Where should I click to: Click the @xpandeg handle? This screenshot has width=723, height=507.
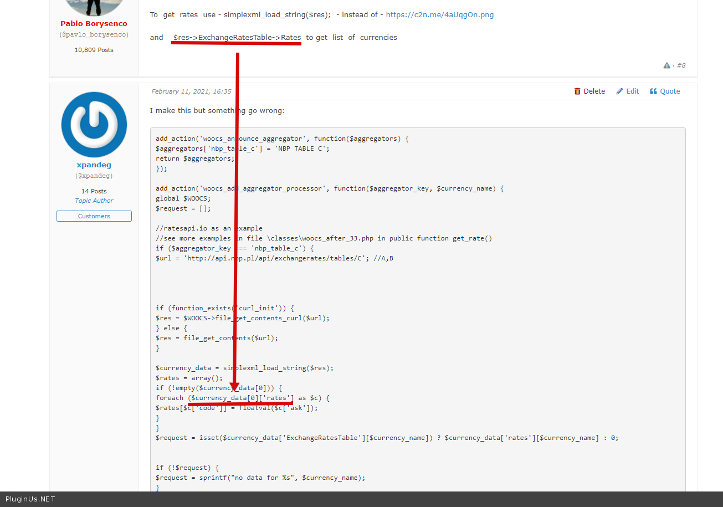(x=94, y=176)
